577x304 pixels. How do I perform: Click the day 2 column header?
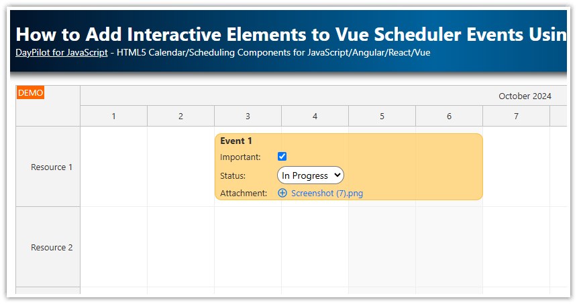(x=181, y=116)
